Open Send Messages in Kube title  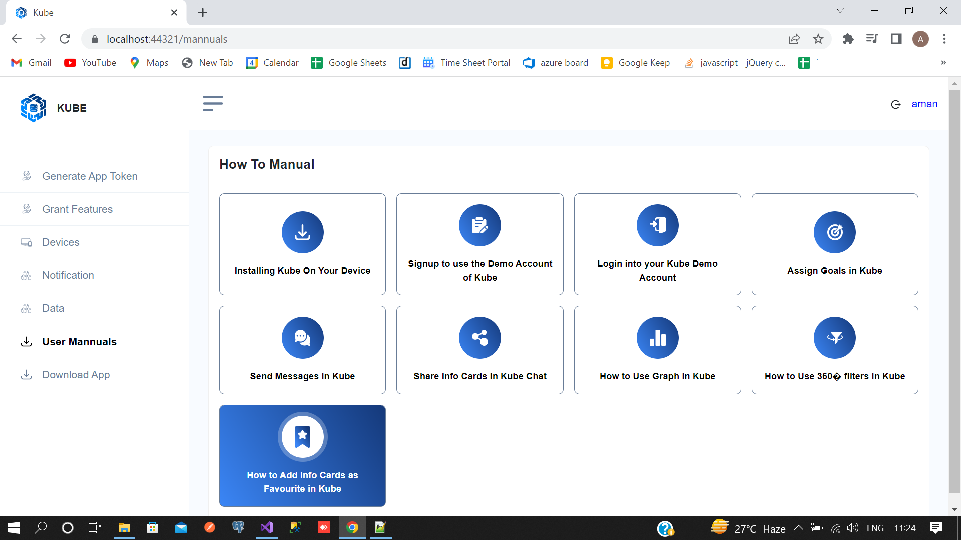(302, 376)
